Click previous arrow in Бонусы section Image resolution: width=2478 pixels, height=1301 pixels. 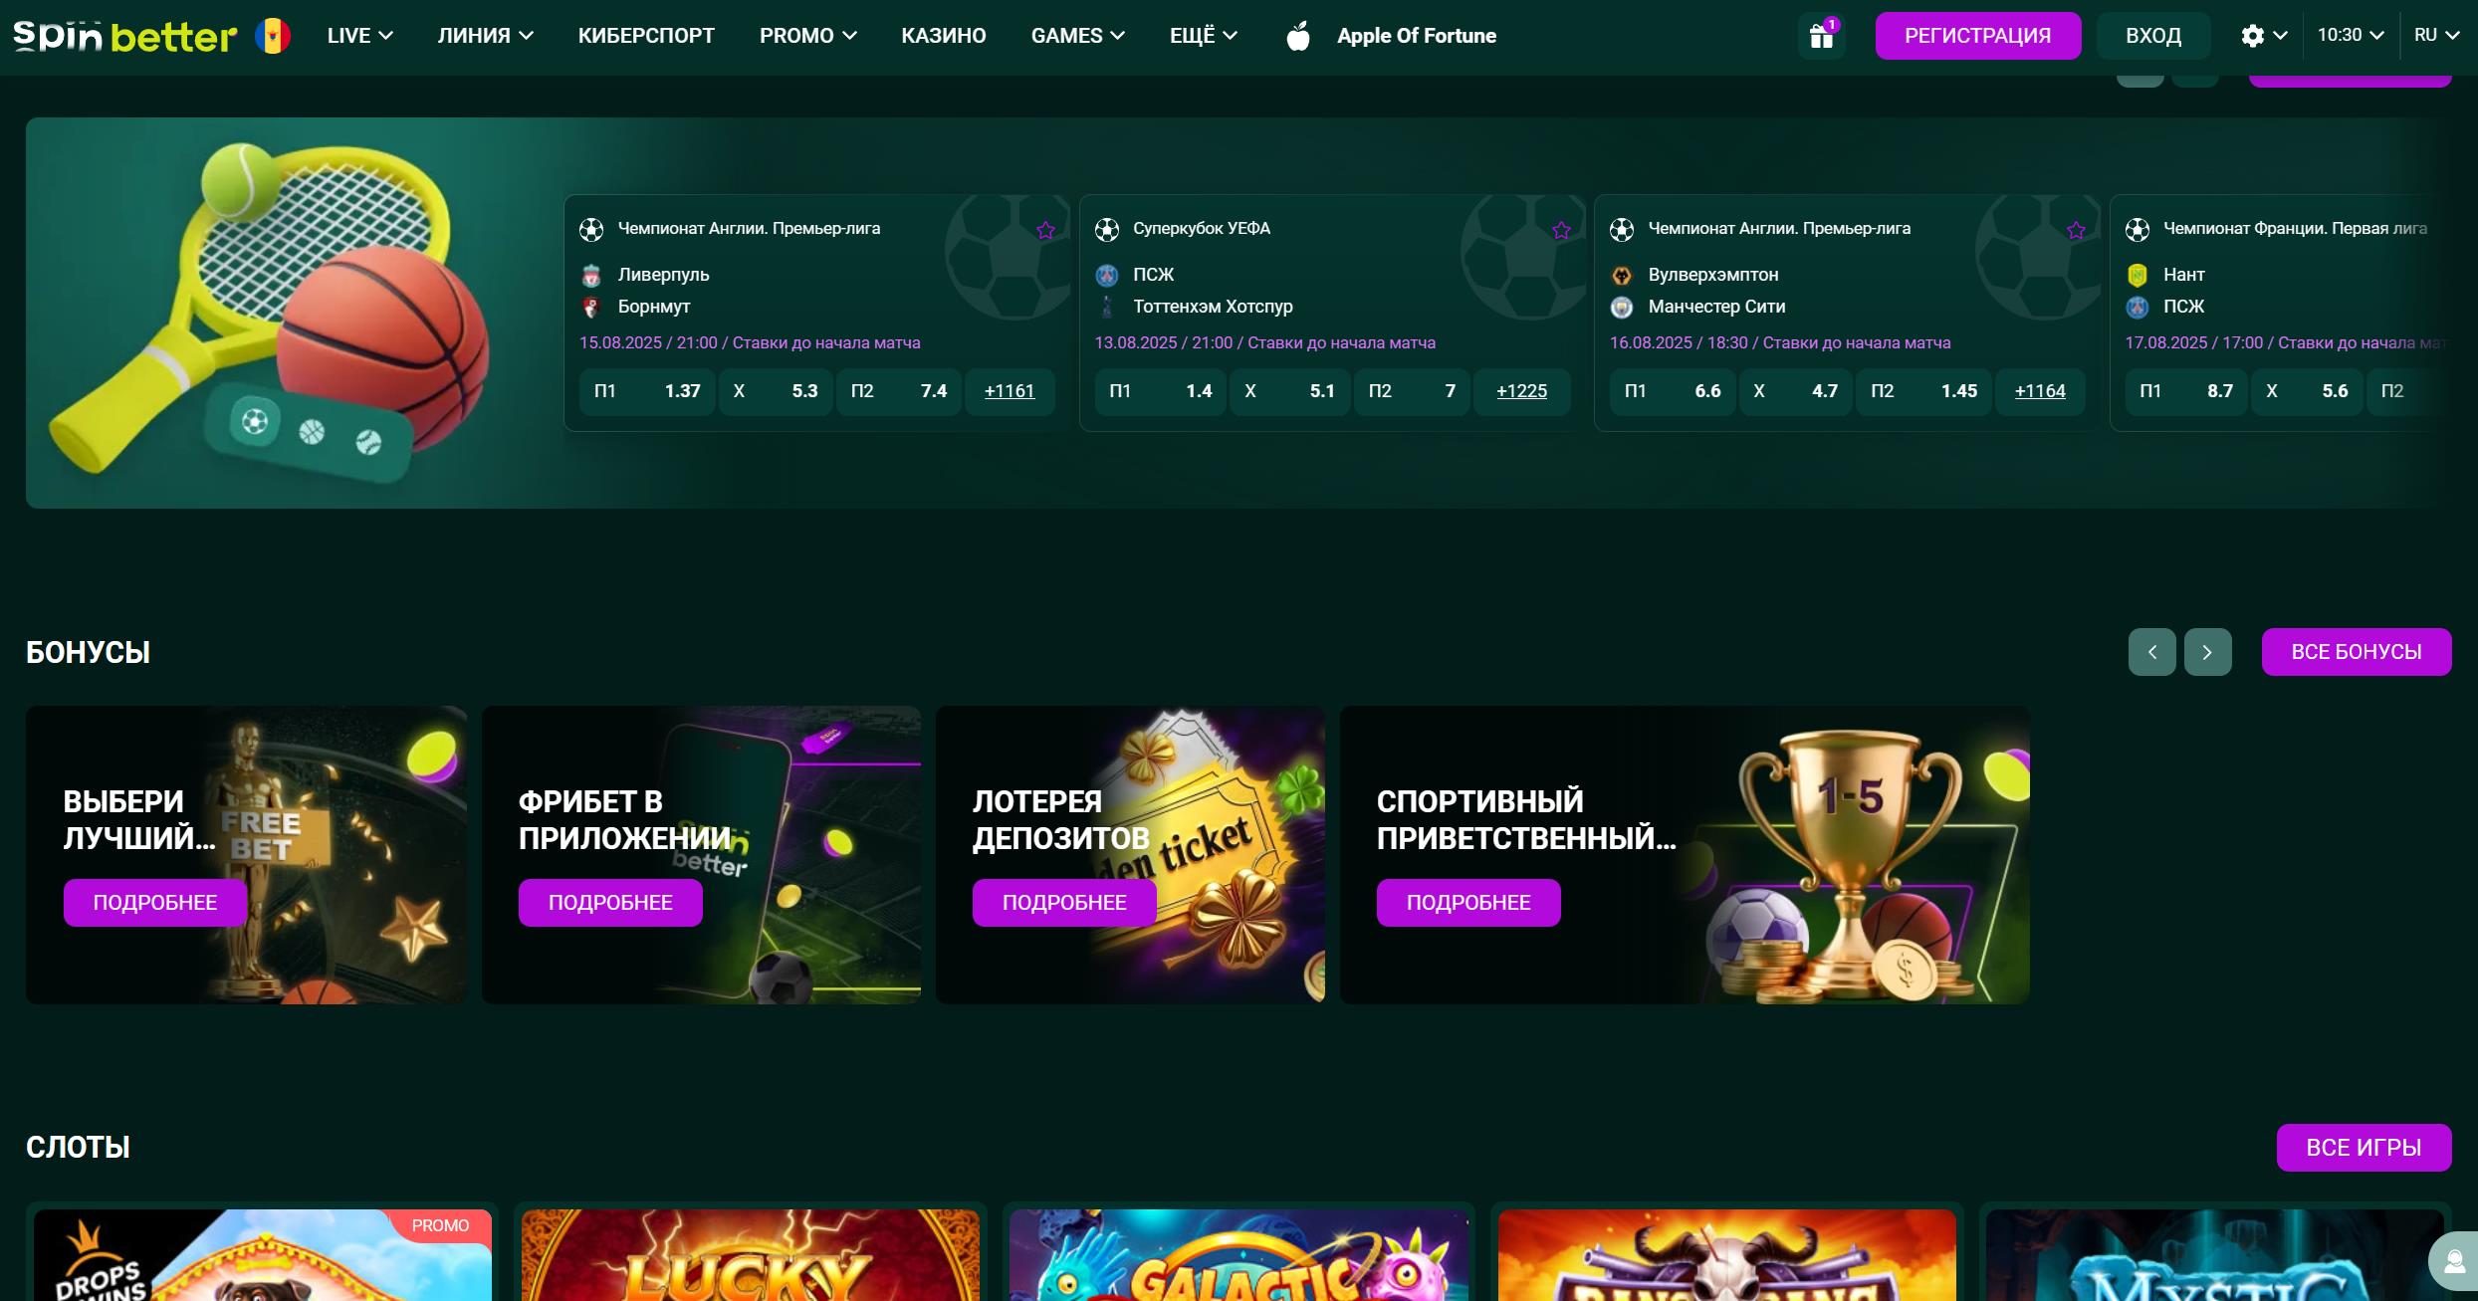click(x=2152, y=652)
